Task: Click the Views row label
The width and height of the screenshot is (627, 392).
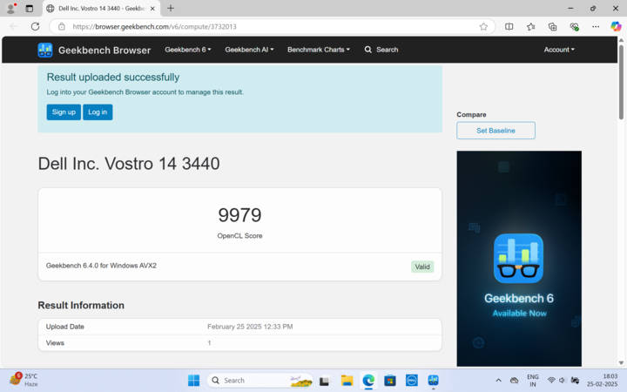Action: pos(55,343)
